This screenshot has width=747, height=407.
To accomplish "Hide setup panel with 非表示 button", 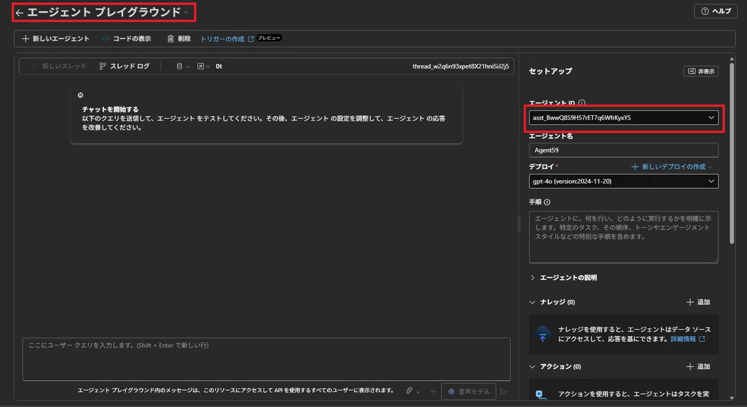I will (701, 72).
